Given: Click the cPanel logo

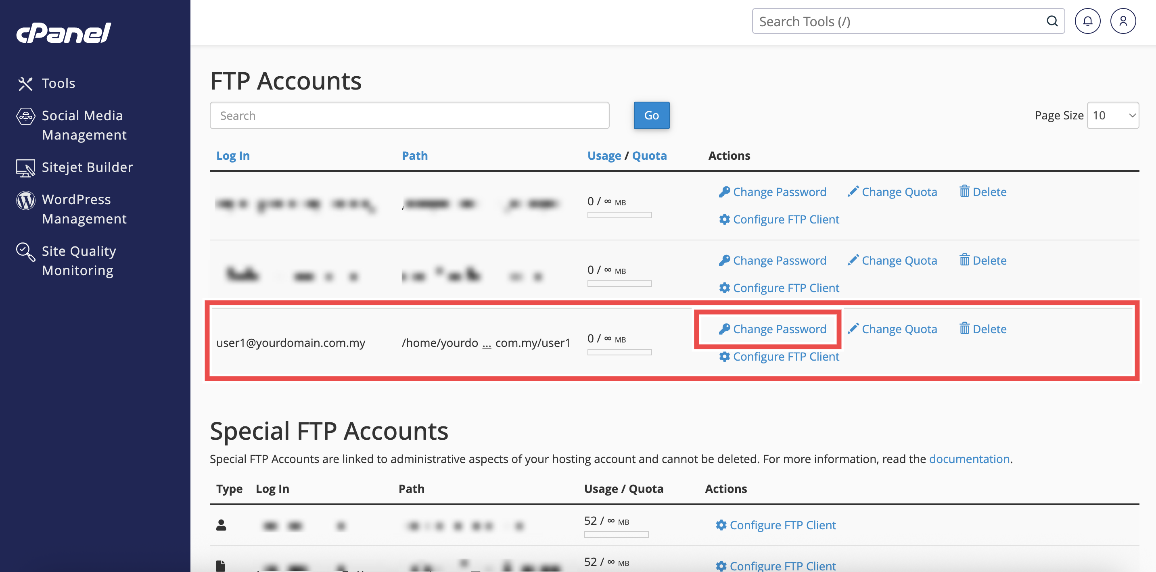Looking at the screenshot, I should 64,33.
